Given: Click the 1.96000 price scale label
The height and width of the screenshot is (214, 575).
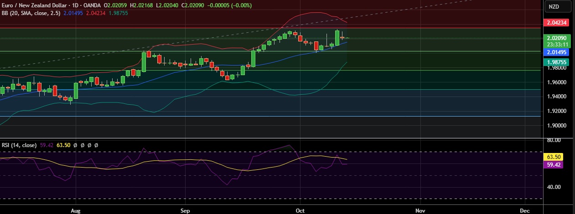Looking at the screenshot, I should [x=557, y=82].
